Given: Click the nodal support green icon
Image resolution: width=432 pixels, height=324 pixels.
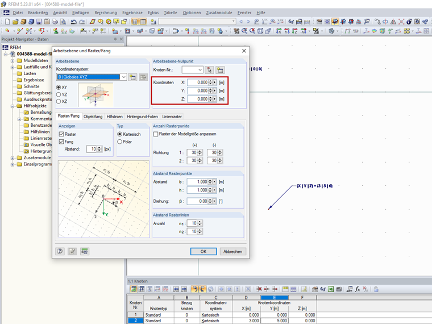Looking at the screenshot, I should pos(56,31).
